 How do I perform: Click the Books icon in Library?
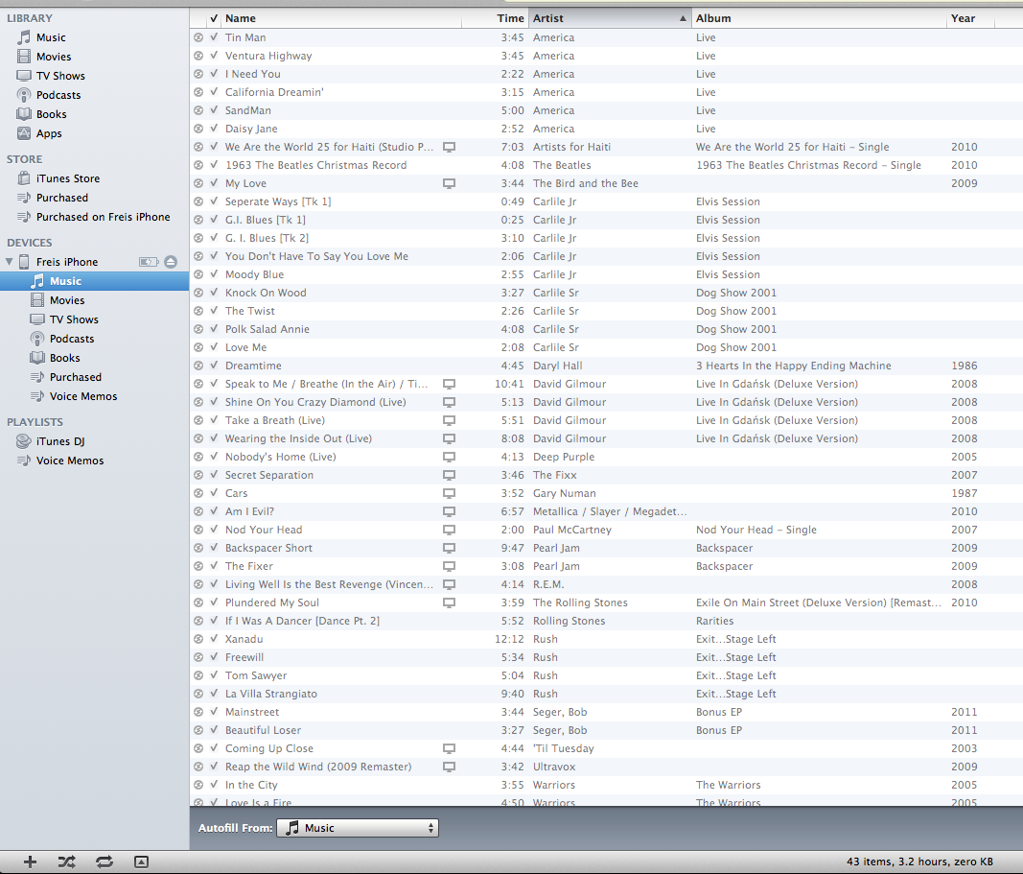(24, 114)
